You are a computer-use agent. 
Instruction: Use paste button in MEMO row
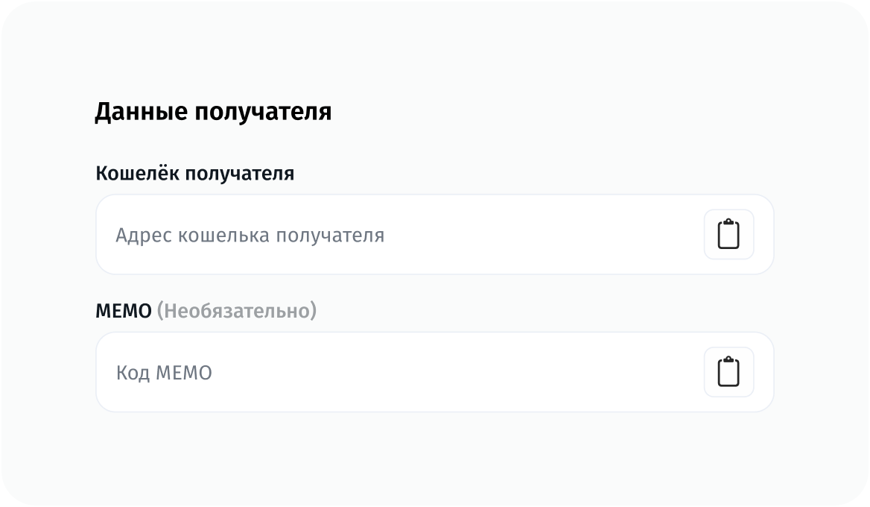[x=728, y=372]
